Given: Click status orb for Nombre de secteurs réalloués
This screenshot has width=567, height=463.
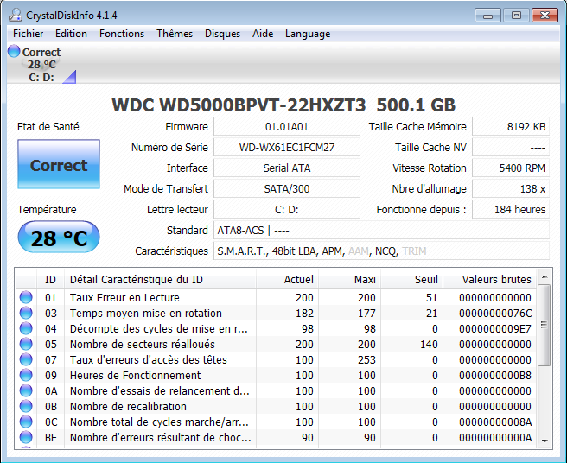Looking at the screenshot, I should click(26, 344).
